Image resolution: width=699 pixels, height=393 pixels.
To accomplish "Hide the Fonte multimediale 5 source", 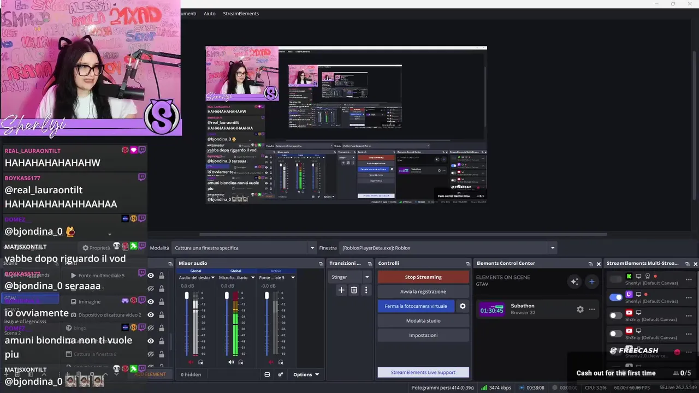I will 151,276.
